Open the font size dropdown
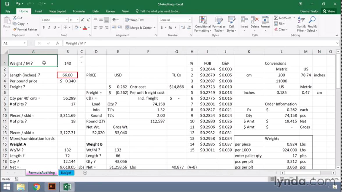The width and height of the screenshot is (342, 192). click(77, 20)
